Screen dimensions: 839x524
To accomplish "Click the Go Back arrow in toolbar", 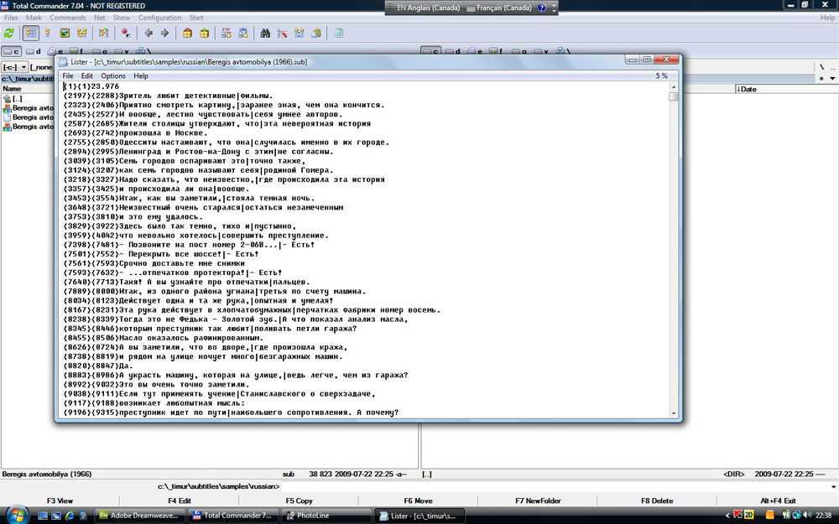I will pyautogui.click(x=149, y=34).
